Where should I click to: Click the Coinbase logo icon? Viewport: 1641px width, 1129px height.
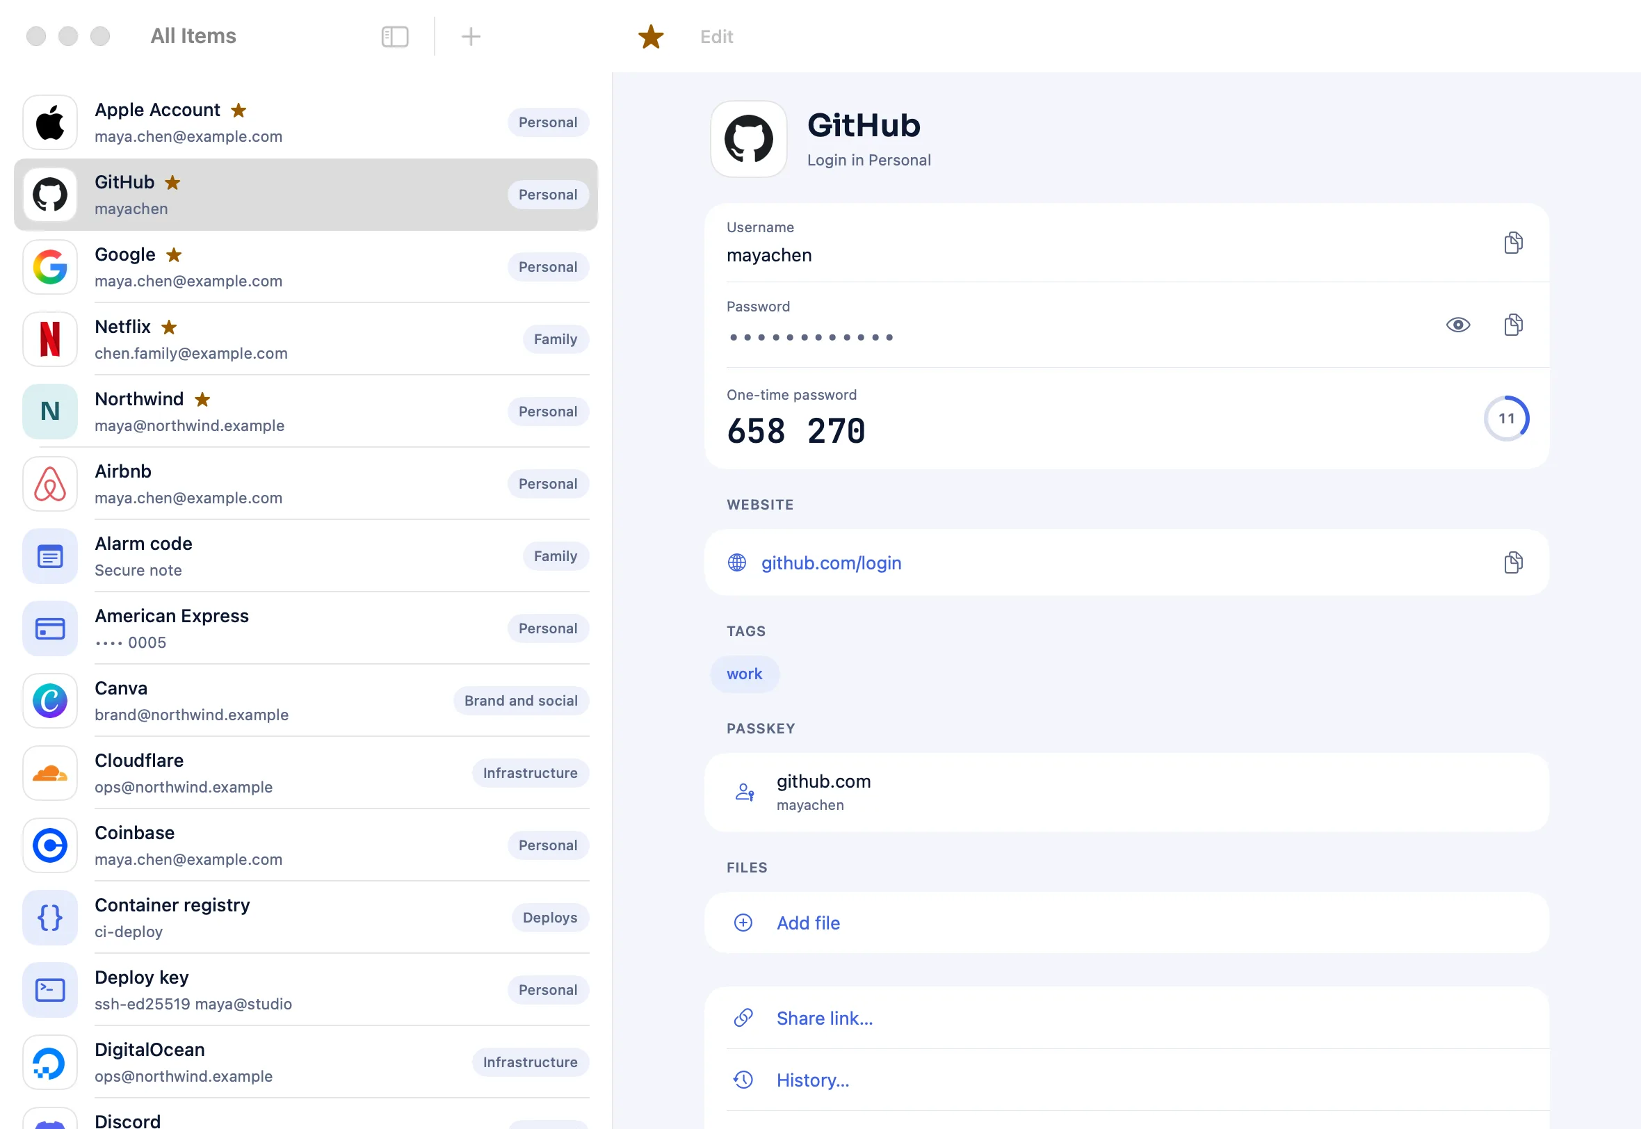[49, 845]
